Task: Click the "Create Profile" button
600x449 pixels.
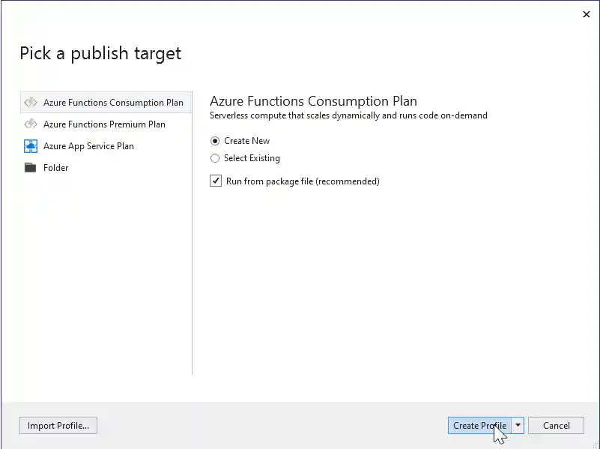Action: (479, 425)
